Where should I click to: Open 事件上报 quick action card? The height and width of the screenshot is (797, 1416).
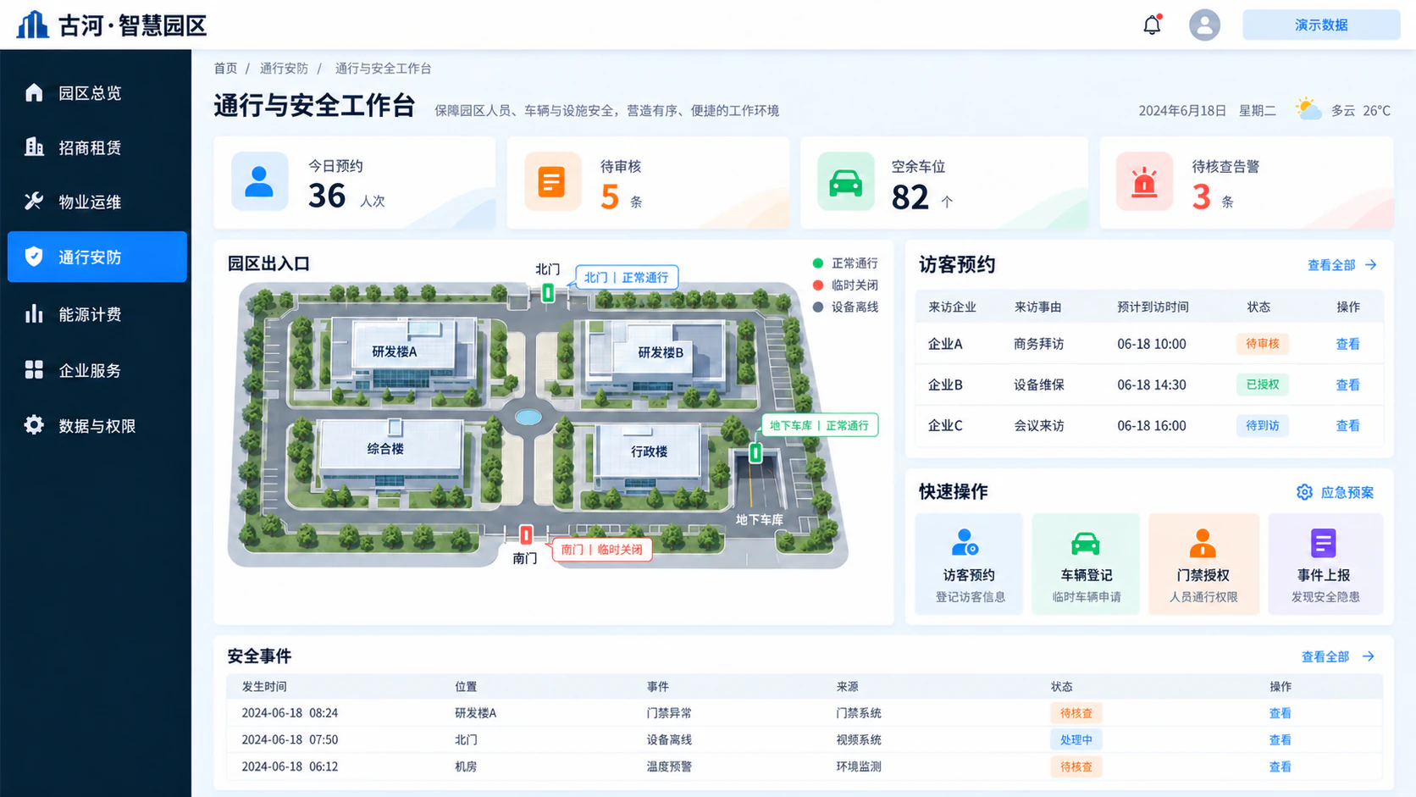coord(1325,563)
